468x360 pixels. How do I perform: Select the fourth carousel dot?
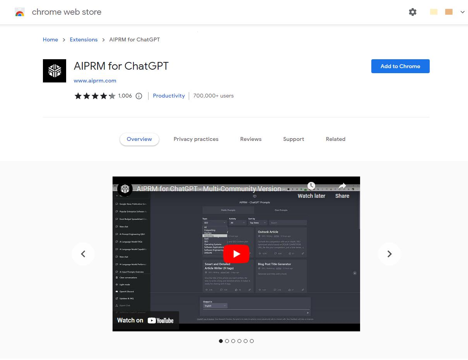point(239,341)
